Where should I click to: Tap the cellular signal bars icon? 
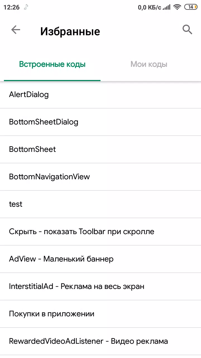pyautogui.click(x=167, y=7)
